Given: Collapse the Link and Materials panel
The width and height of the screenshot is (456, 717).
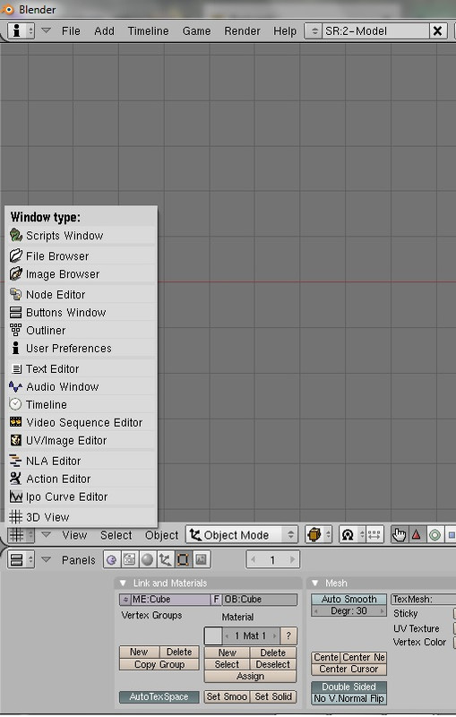Looking at the screenshot, I should [x=123, y=583].
